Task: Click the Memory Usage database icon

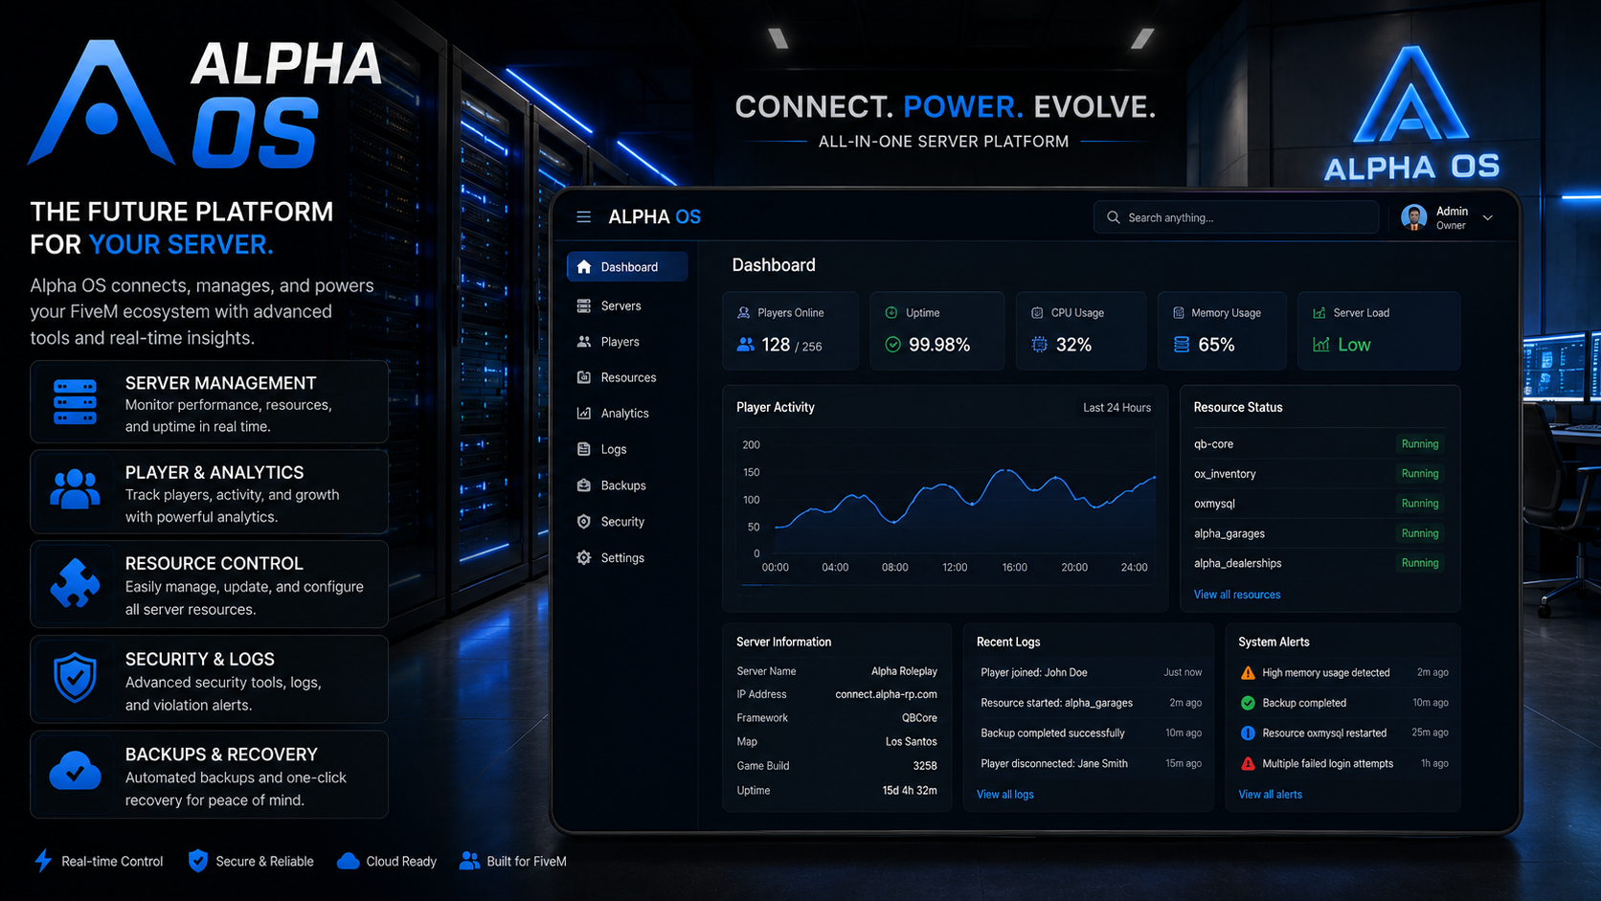Action: coord(1182,345)
